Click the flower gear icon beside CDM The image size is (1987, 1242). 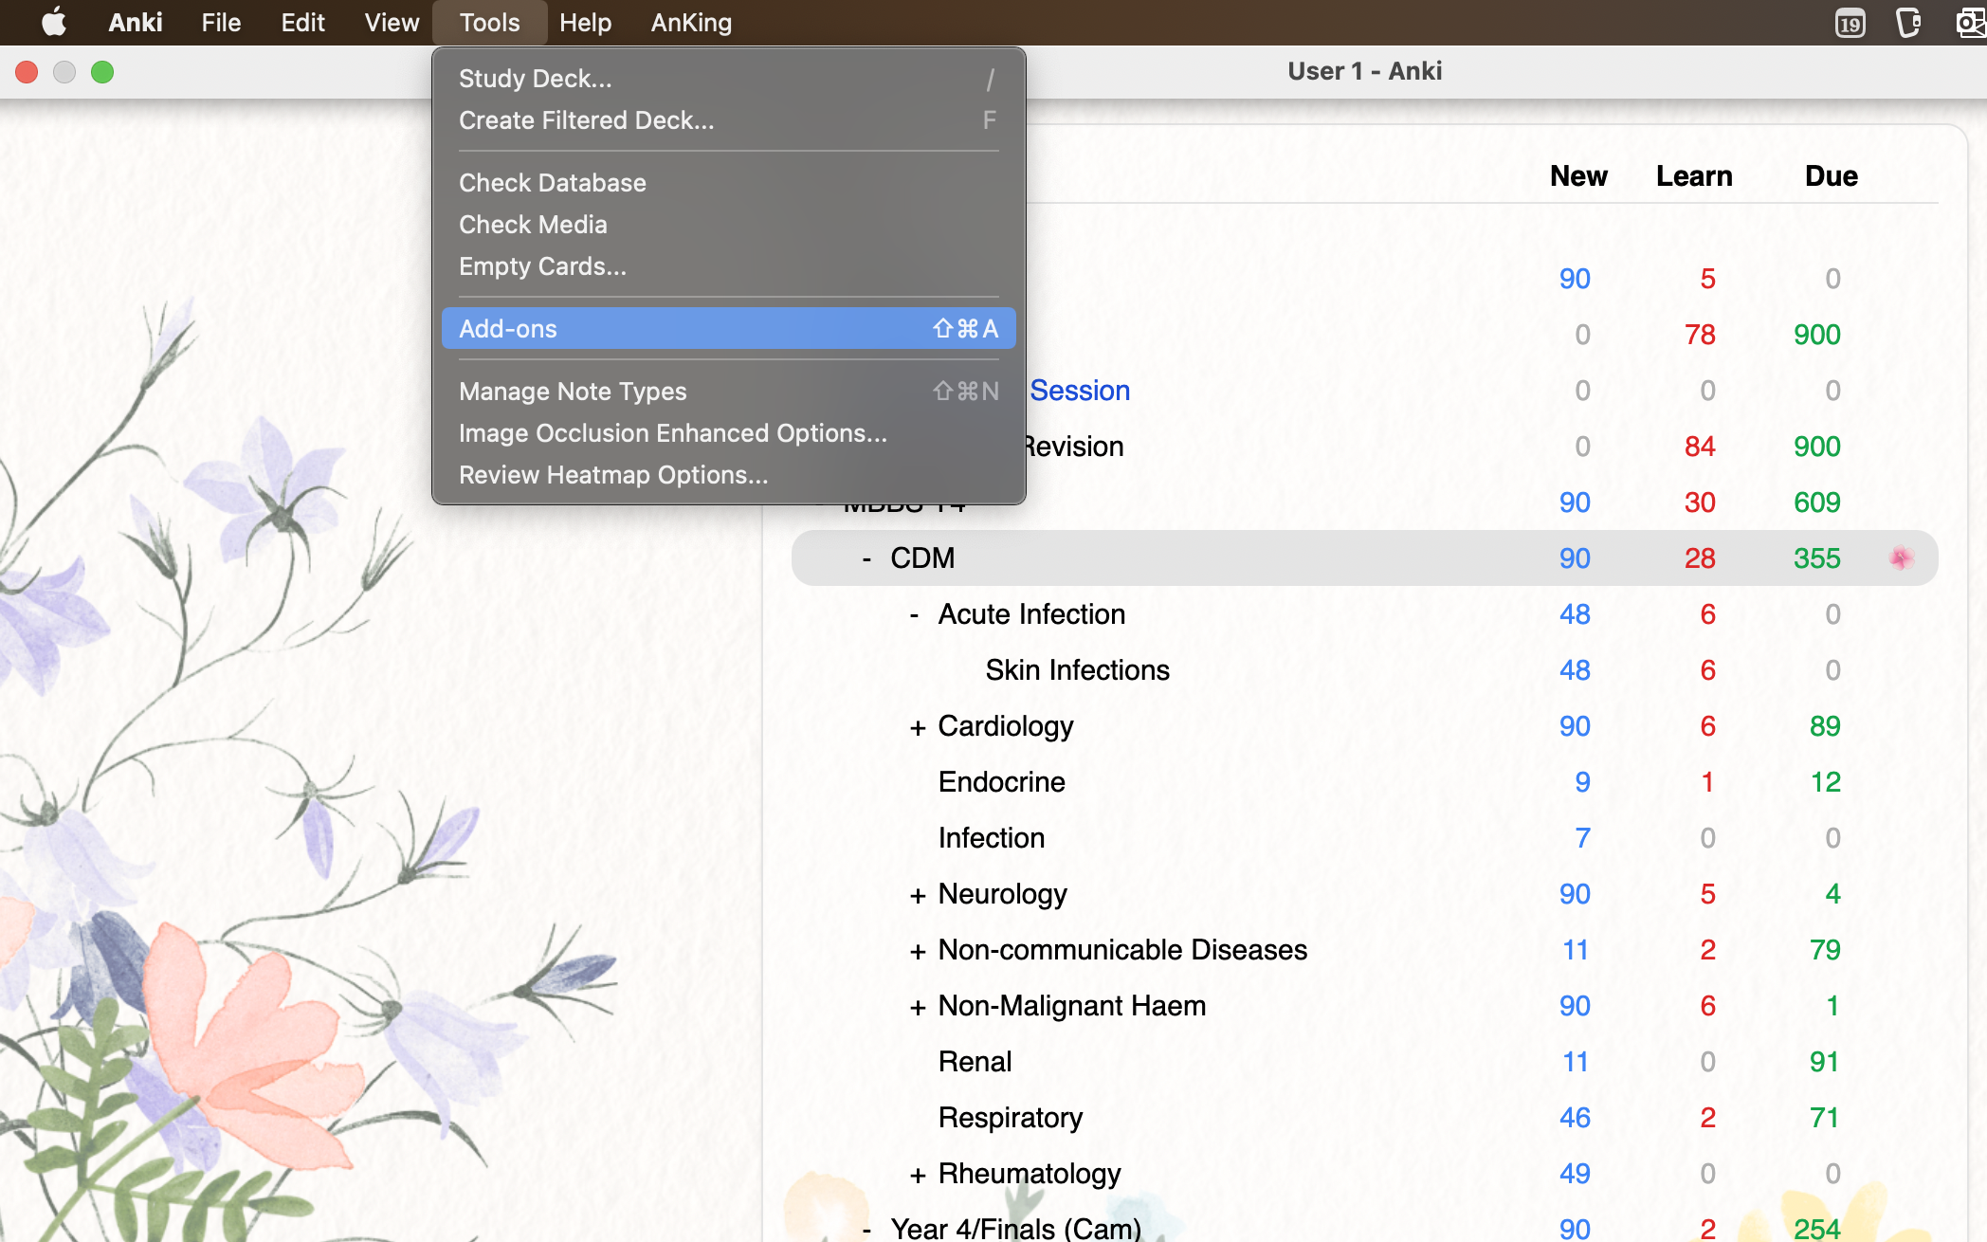(x=1900, y=557)
